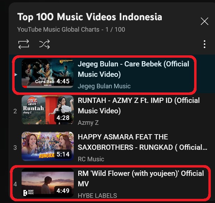Toggle the loop playlist icon
Screen dimensions: 215x203
point(24,44)
